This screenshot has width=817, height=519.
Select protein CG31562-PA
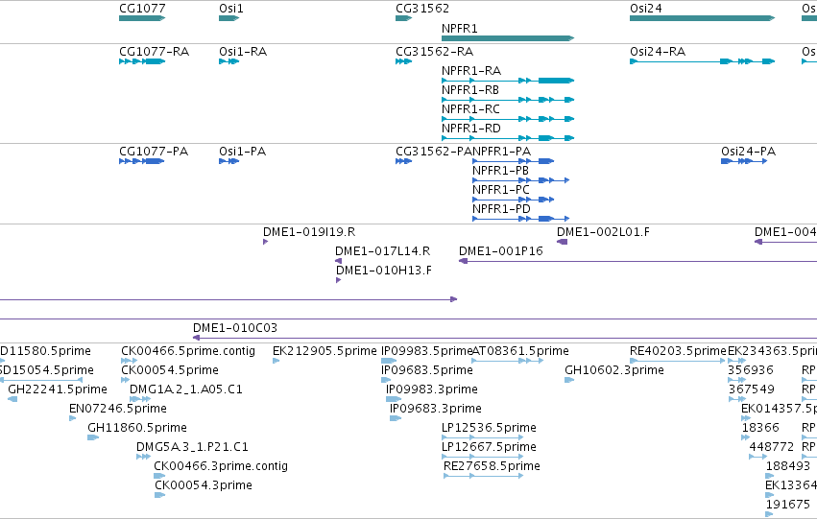404,161
